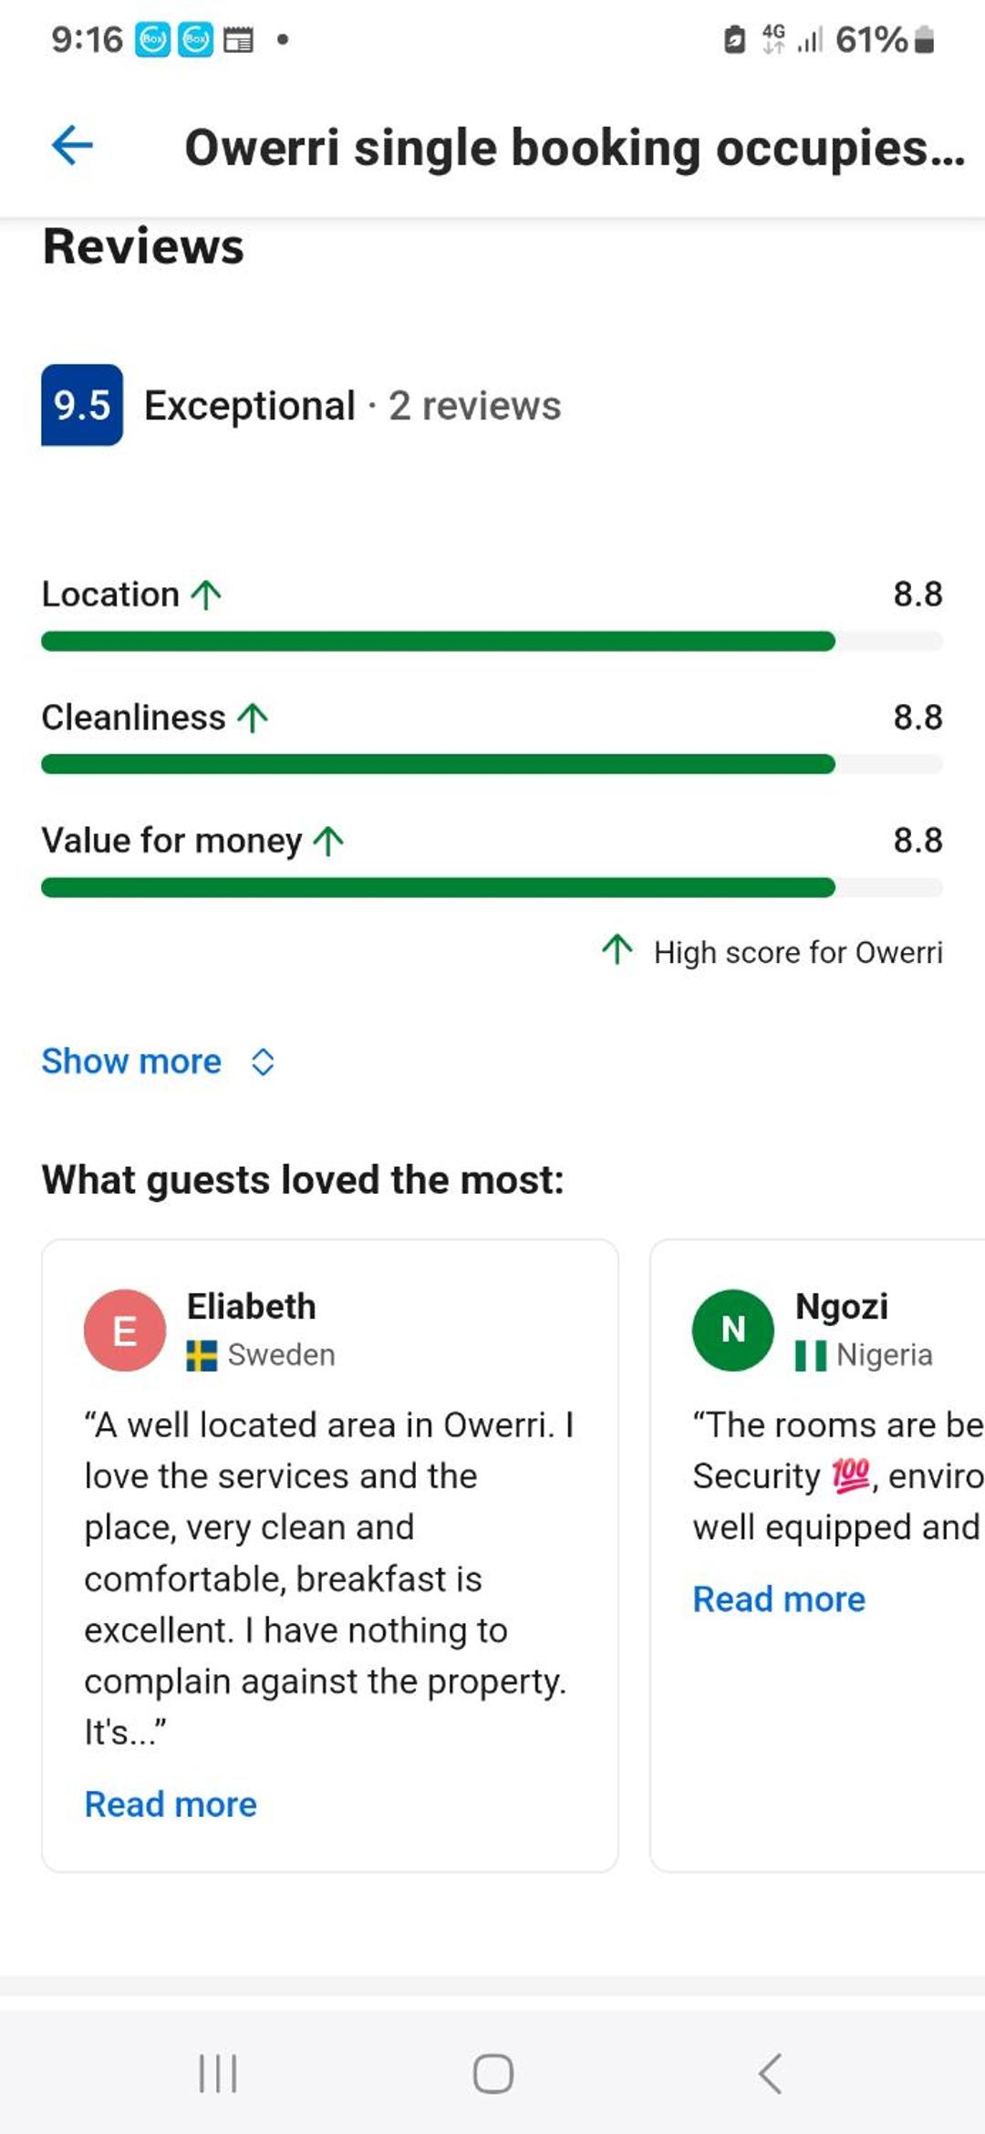
Task: Tap the Cleanliness score bar
Action: tap(493, 764)
